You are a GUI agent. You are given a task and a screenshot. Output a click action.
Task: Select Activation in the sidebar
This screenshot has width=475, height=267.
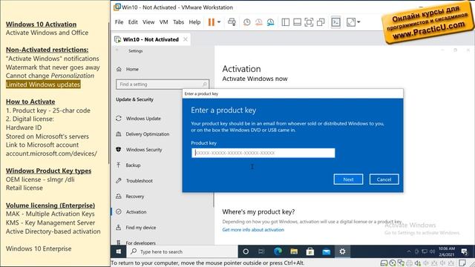click(136, 212)
